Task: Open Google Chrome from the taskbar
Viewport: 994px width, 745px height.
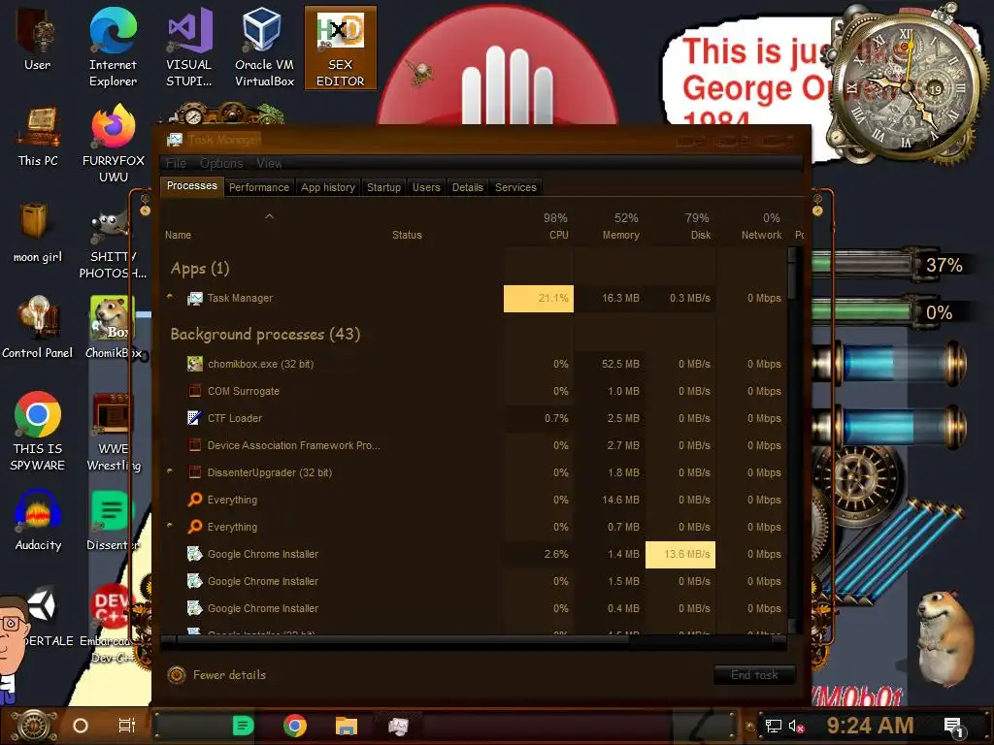Action: (x=295, y=726)
